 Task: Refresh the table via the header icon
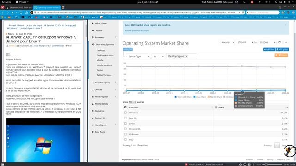click(x=125, y=107)
